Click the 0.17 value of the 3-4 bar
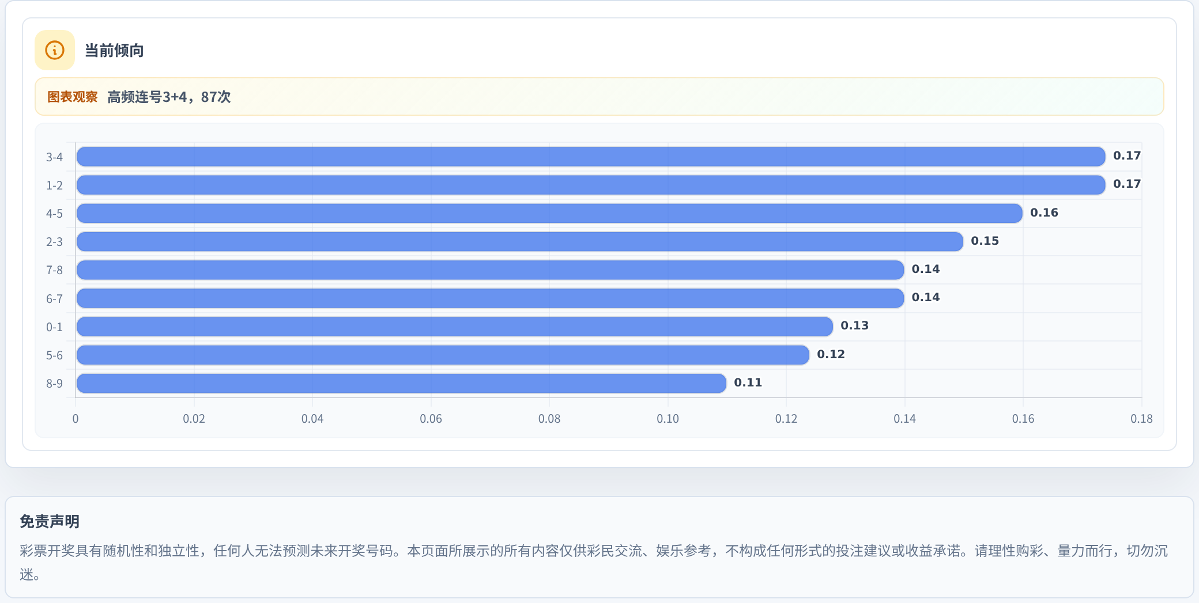1199x603 pixels. point(1127,156)
